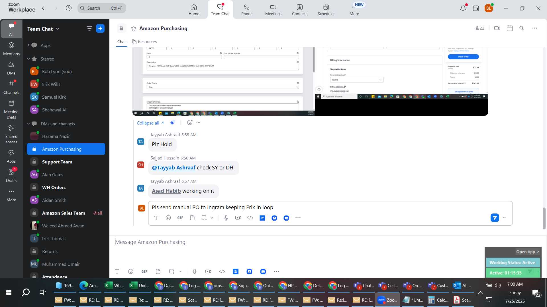Add a reaction emoji to the thread
Screen dimensions: 547x307
190,123
